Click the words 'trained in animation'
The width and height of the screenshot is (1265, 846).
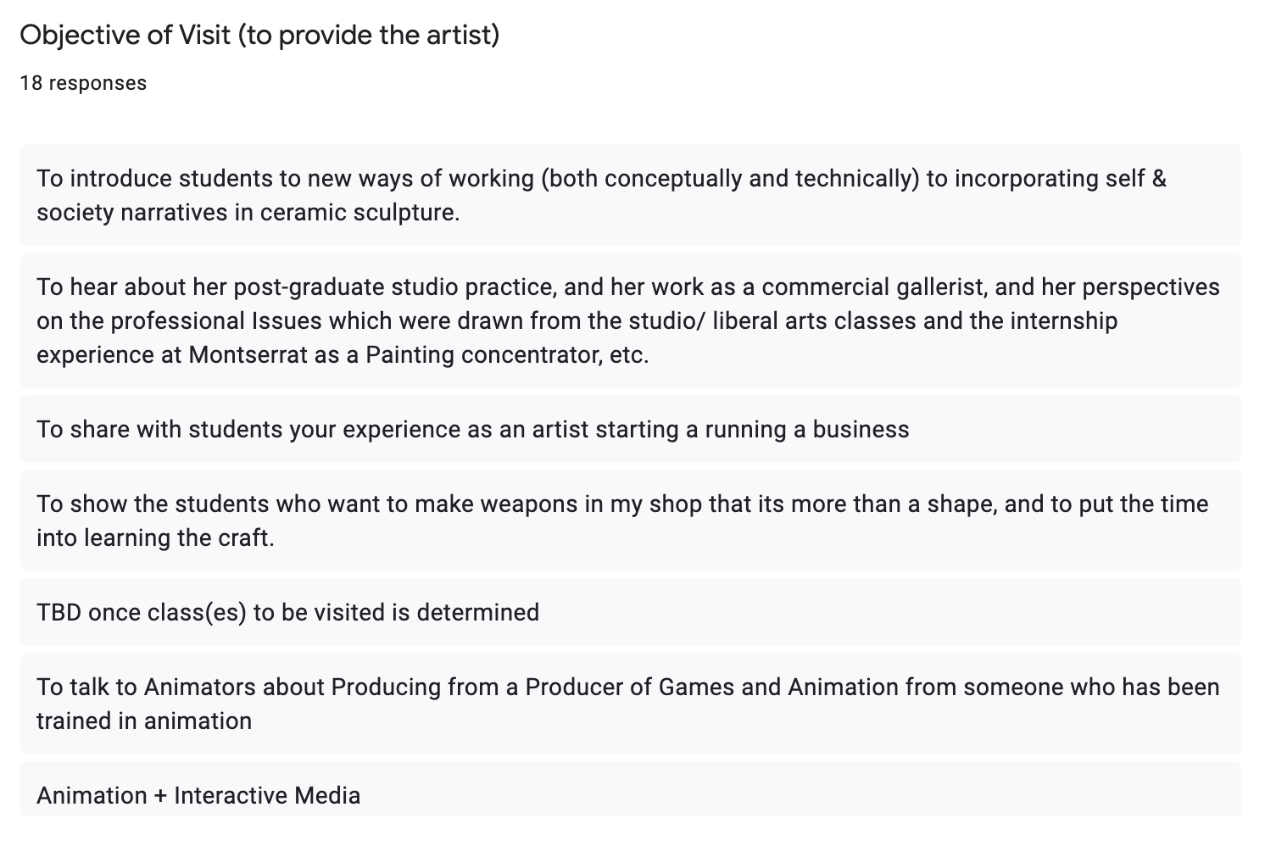coord(144,721)
